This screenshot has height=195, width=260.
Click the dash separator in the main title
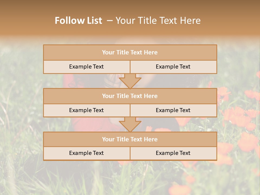click(x=110, y=21)
